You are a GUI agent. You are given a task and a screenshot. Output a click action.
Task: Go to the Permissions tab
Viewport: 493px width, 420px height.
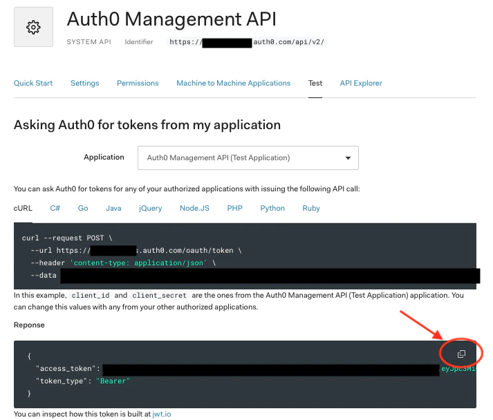click(x=138, y=84)
